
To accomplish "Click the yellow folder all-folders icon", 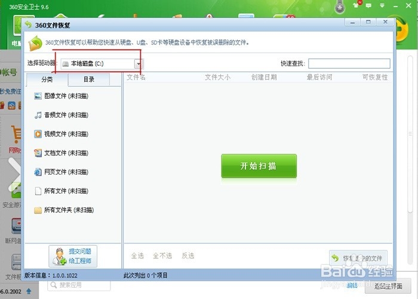I will pos(38,210).
